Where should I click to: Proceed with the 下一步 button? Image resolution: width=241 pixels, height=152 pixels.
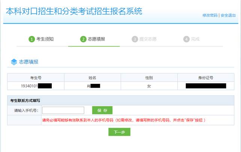point(119,132)
